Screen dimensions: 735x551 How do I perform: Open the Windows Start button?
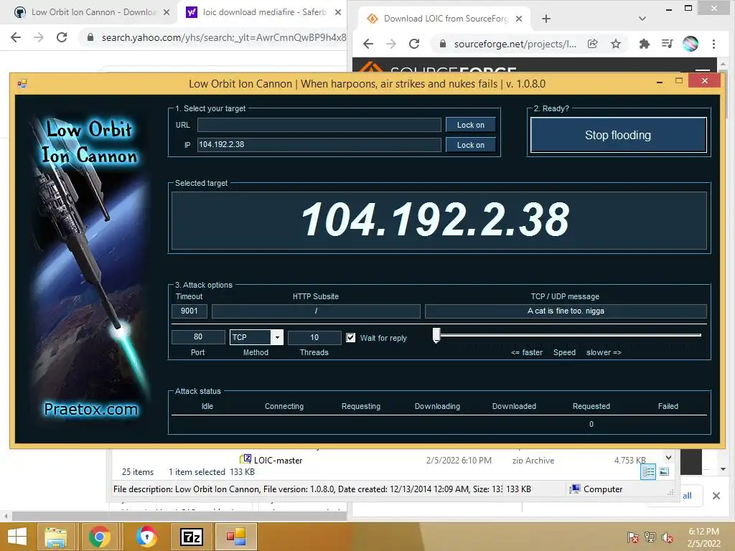coord(18,537)
